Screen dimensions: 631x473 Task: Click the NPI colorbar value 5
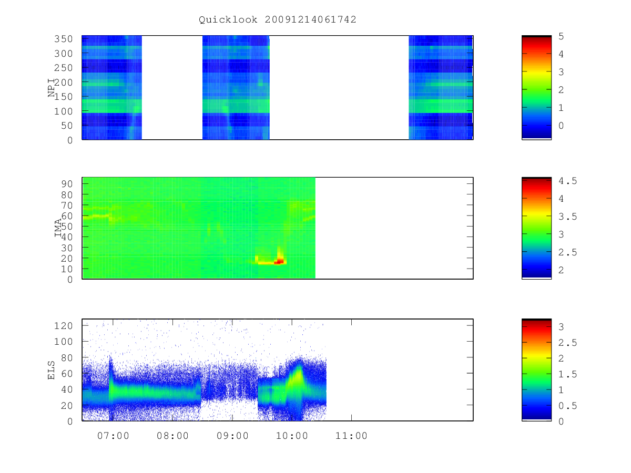pos(562,36)
